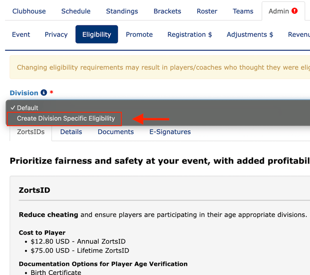Open Registration $ settings
Image resolution: width=310 pixels, height=275 pixels.
point(190,34)
